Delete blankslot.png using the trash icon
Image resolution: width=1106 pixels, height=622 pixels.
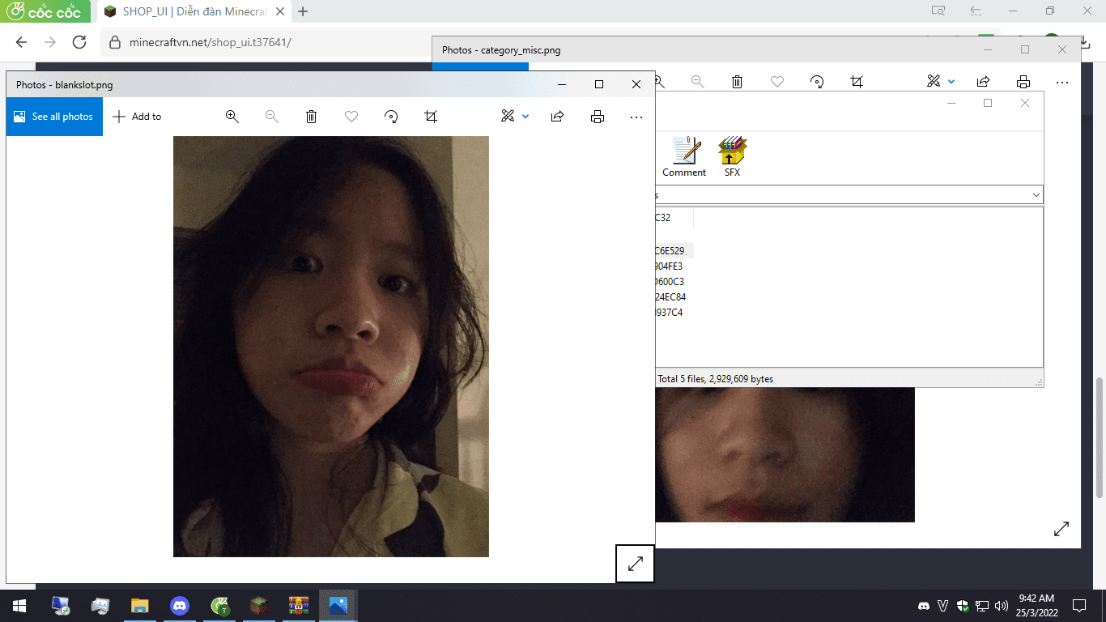[311, 117]
